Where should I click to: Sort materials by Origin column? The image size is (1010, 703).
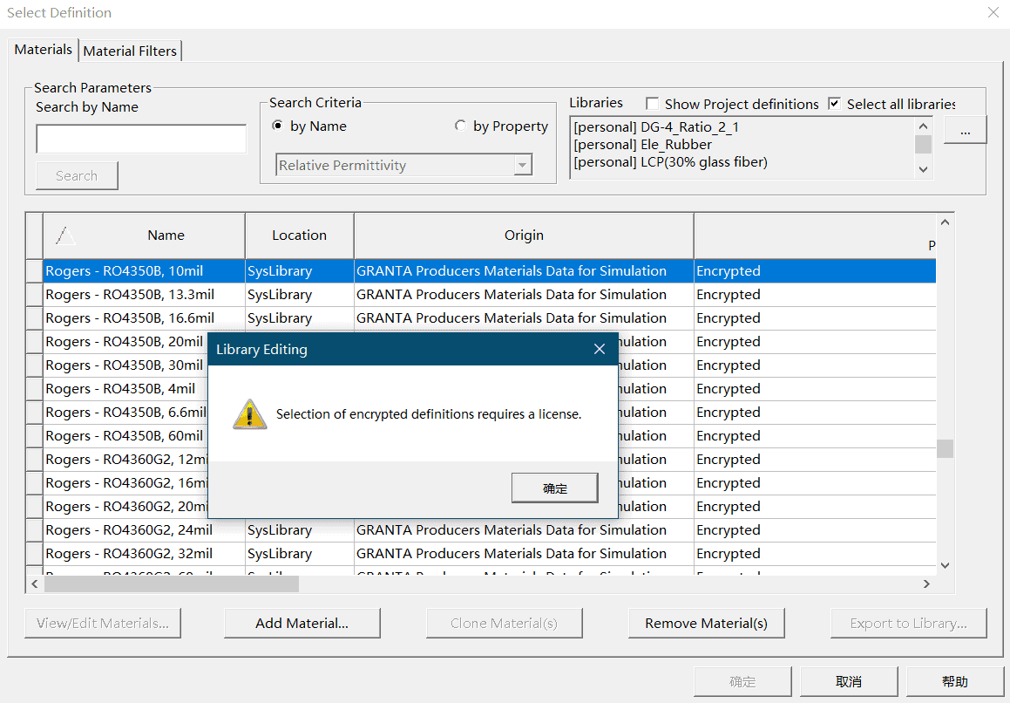pyautogui.click(x=524, y=235)
